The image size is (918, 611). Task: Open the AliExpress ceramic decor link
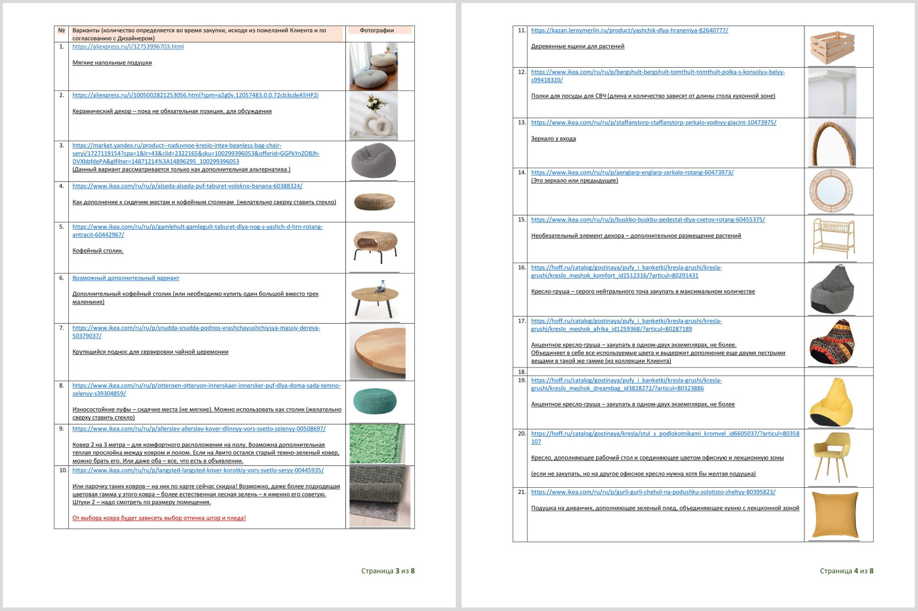[x=195, y=95]
